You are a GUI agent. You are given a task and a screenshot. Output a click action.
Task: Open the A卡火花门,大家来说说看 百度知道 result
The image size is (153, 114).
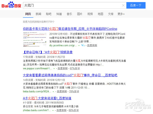tap(47, 98)
